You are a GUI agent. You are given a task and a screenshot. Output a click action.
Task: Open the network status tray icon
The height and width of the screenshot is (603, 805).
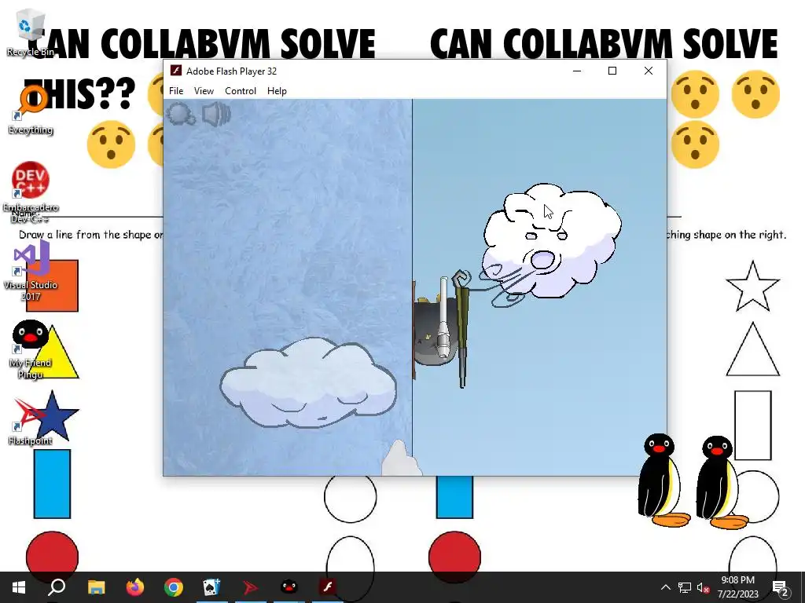point(685,587)
